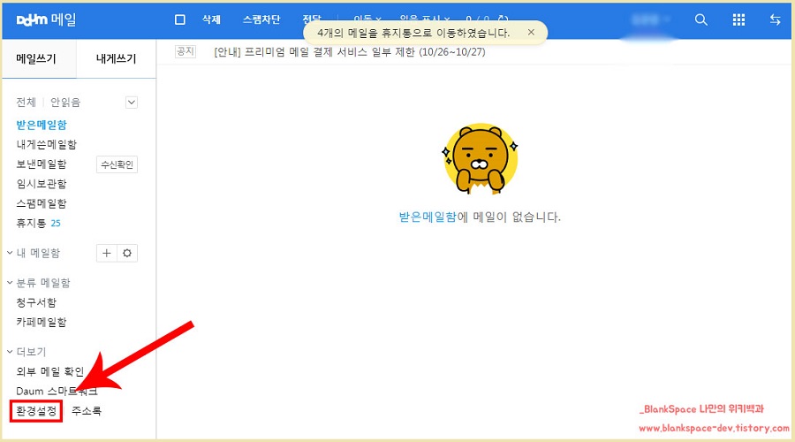This screenshot has height=442, width=795.
Task: Open 보낸메일함 folder
Action: [x=42, y=164]
